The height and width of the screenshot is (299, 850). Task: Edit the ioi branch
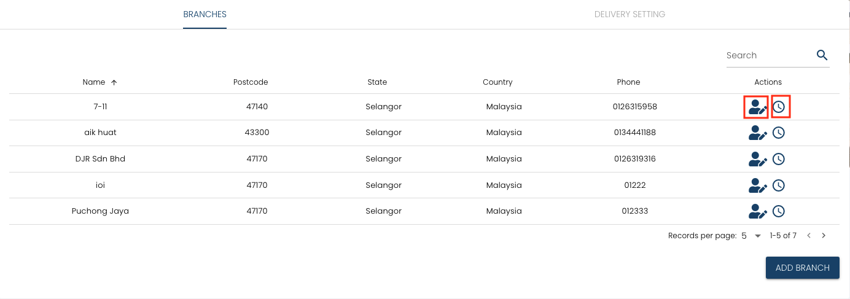point(757,185)
